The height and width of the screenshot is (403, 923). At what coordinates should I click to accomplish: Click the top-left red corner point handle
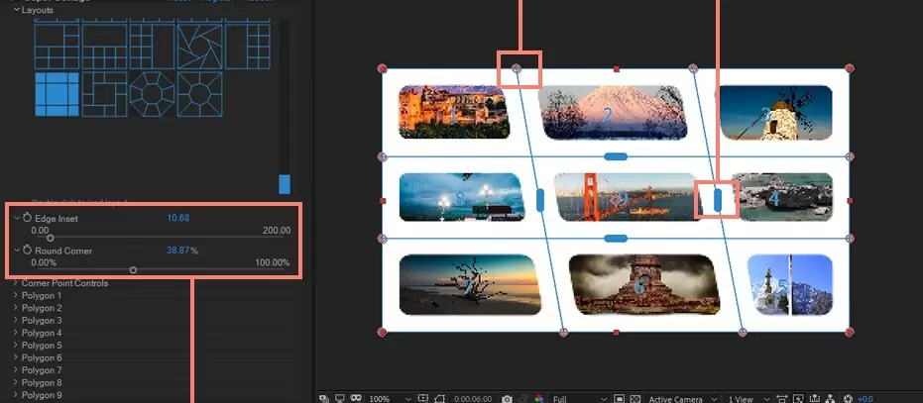pos(382,68)
